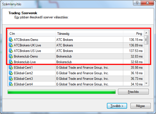Sort list by Cím column header
156x114 pixels.
(x=32, y=34)
